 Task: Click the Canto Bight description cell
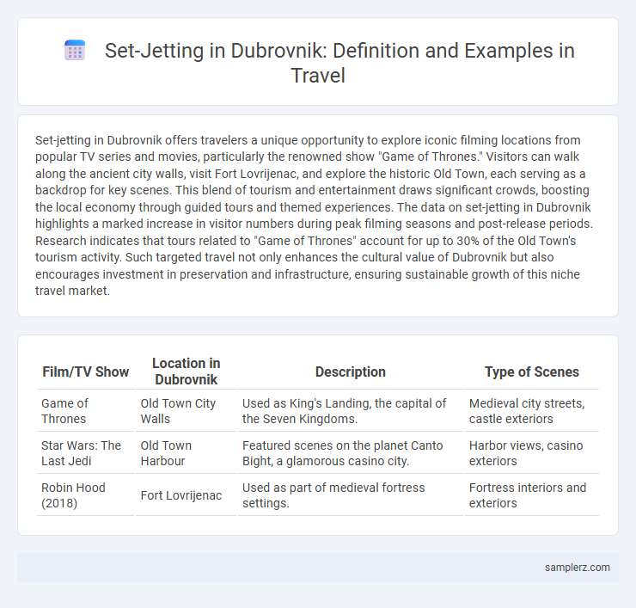point(351,453)
